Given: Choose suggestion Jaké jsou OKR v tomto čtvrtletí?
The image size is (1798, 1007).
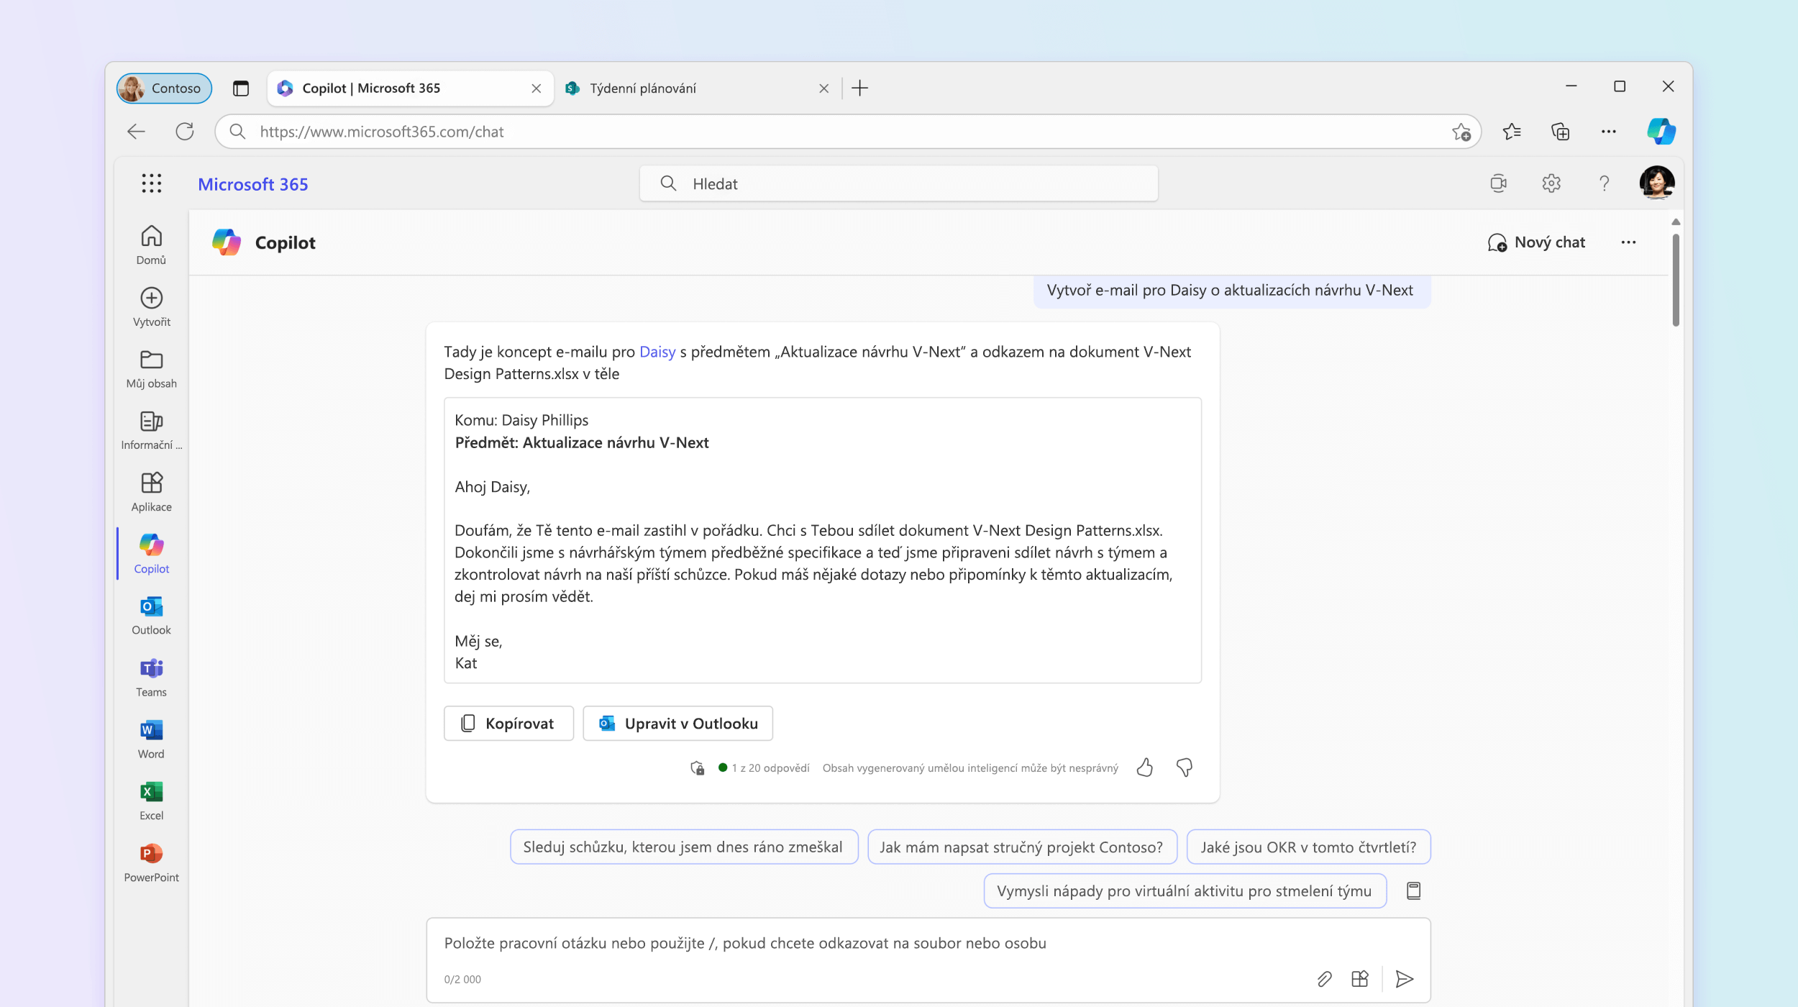Looking at the screenshot, I should tap(1308, 847).
